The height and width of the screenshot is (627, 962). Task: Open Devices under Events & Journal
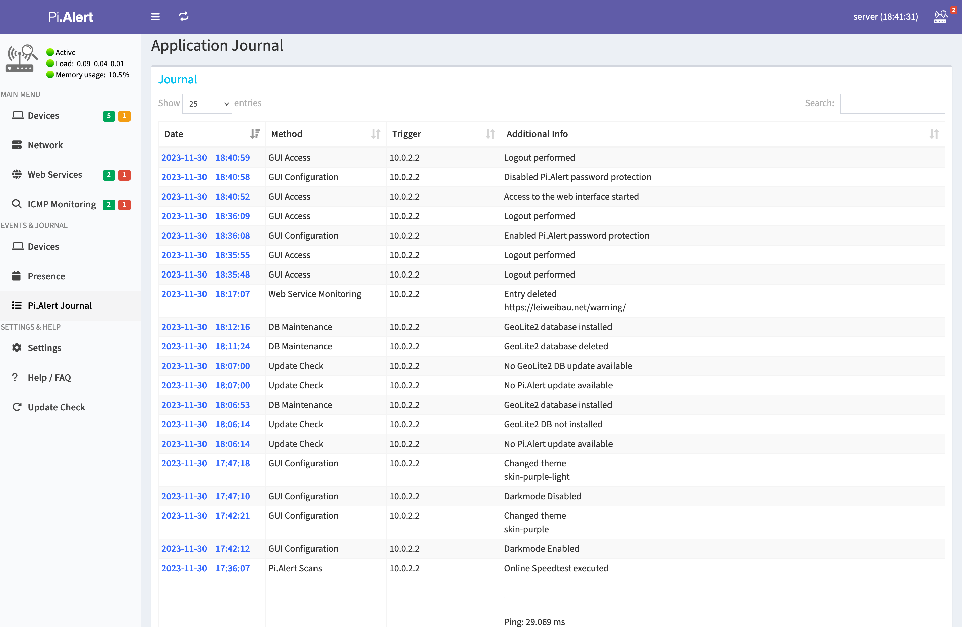tap(43, 246)
